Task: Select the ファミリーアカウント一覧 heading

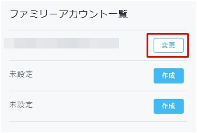Action: point(69,14)
